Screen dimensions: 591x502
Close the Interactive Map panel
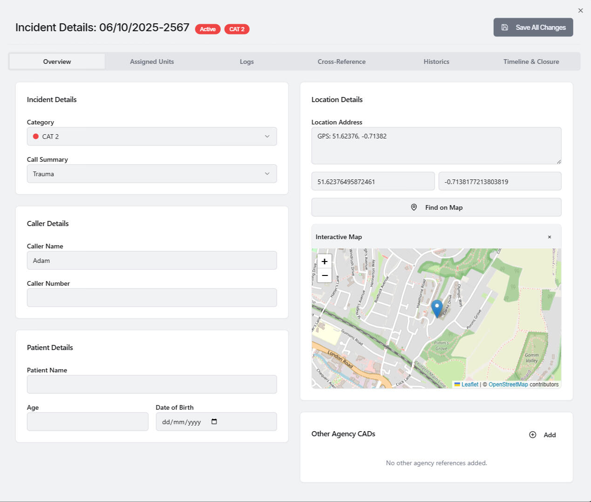(550, 237)
